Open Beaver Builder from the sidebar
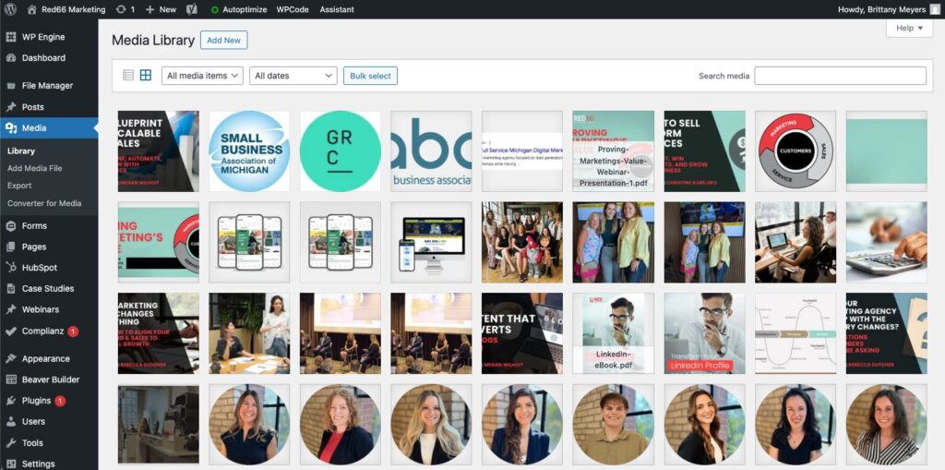 click(50, 380)
